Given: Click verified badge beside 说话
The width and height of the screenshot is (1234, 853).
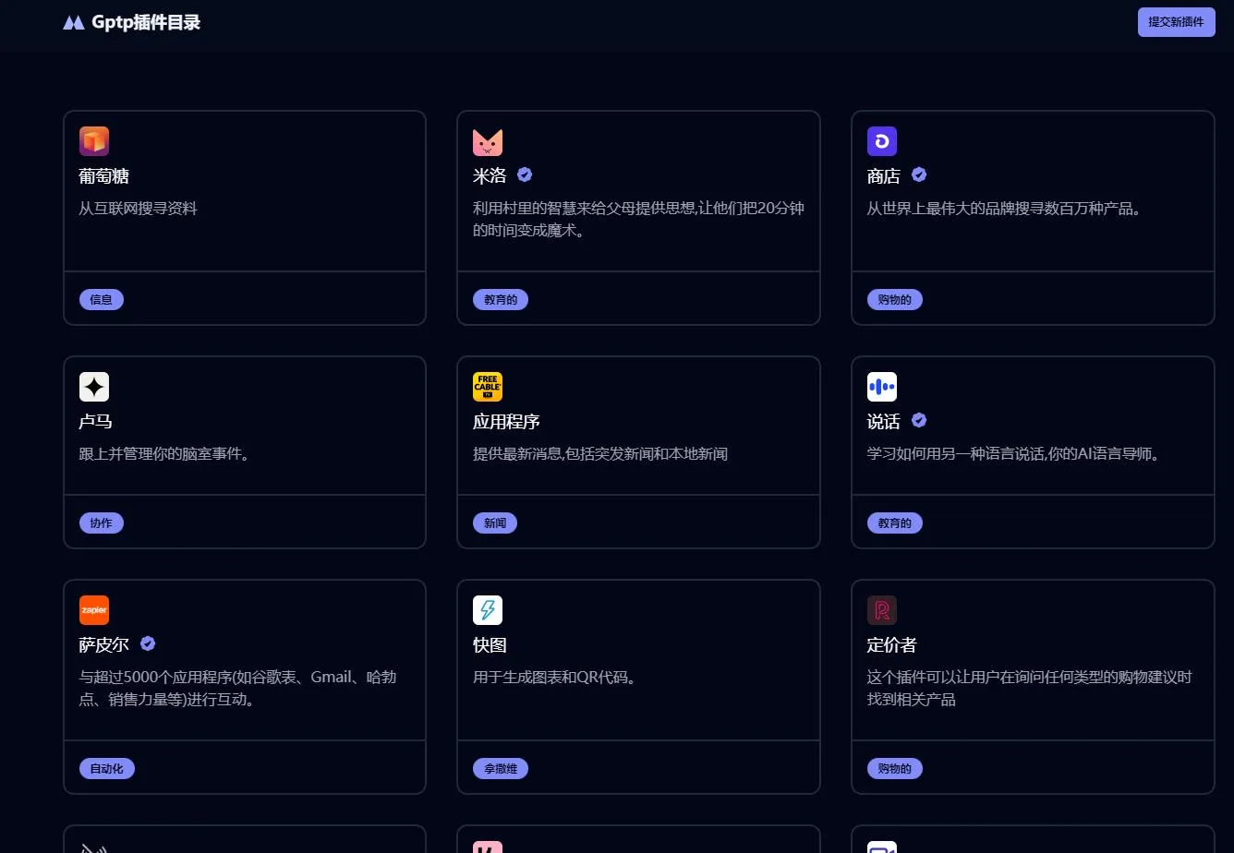Looking at the screenshot, I should 919,420.
